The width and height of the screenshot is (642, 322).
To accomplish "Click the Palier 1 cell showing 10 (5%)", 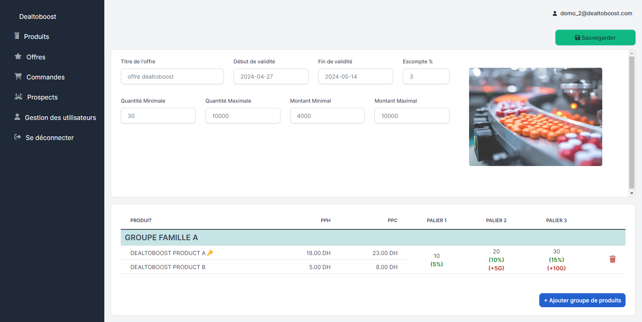I will [x=437, y=260].
